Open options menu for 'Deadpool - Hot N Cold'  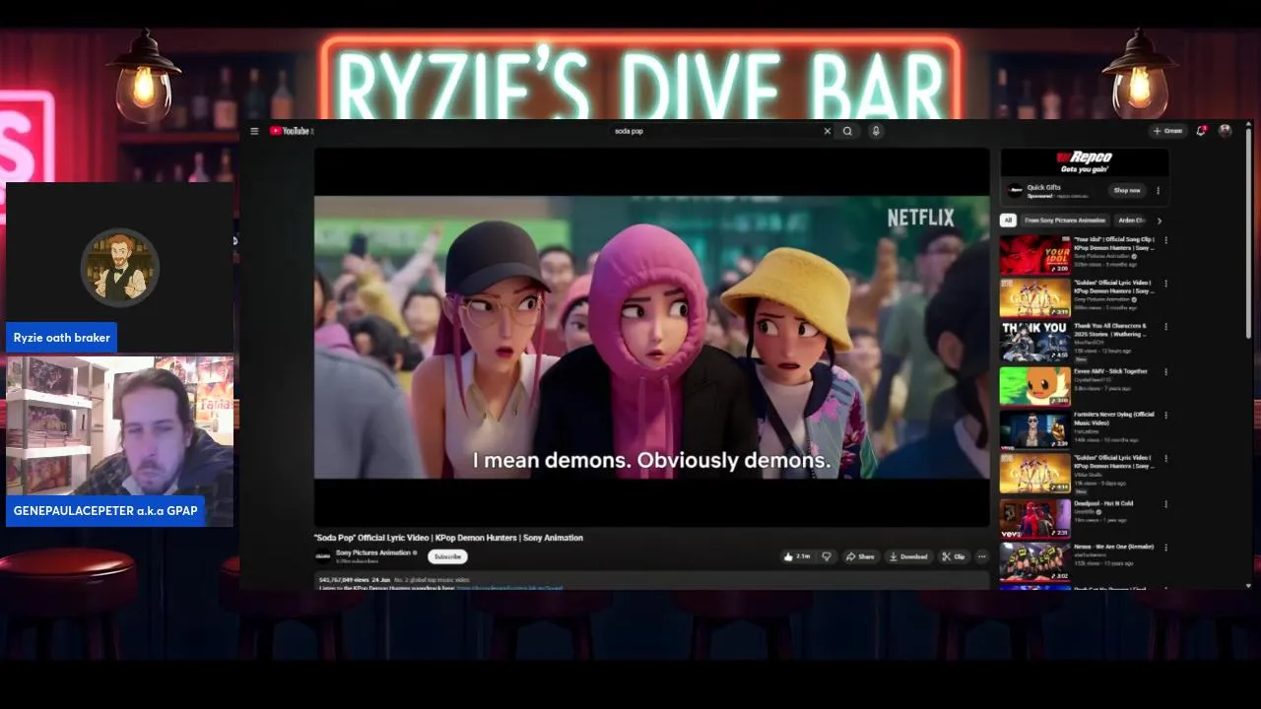1166,503
